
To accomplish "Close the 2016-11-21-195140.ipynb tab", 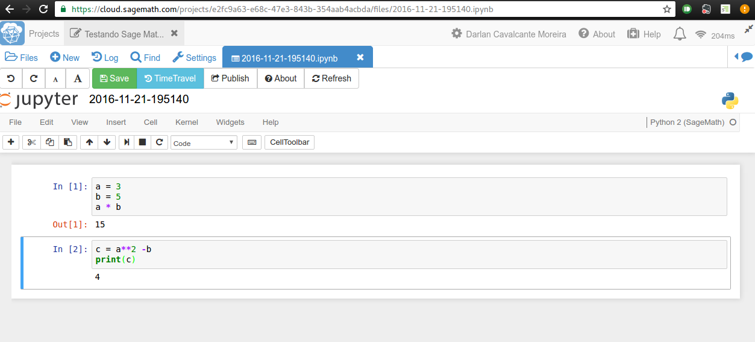I will click(x=360, y=57).
